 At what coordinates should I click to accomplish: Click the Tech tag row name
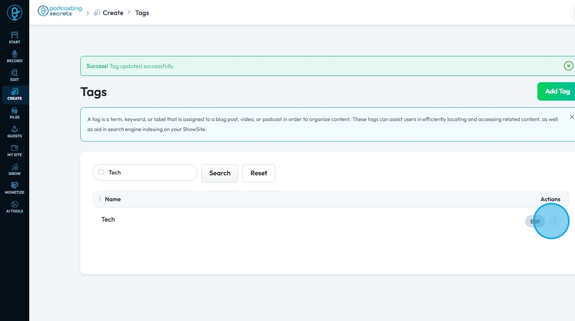click(x=108, y=219)
